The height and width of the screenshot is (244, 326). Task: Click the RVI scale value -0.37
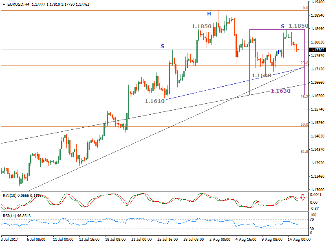(314, 208)
